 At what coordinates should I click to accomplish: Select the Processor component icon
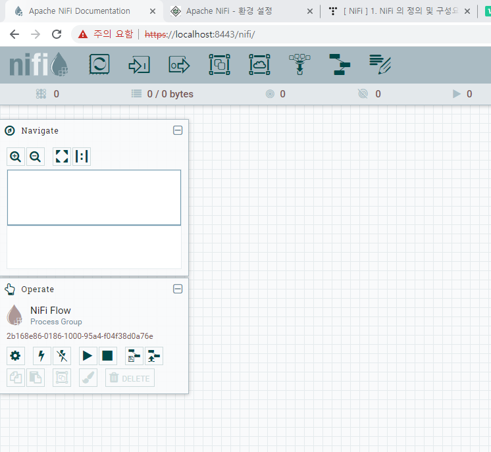[99, 64]
